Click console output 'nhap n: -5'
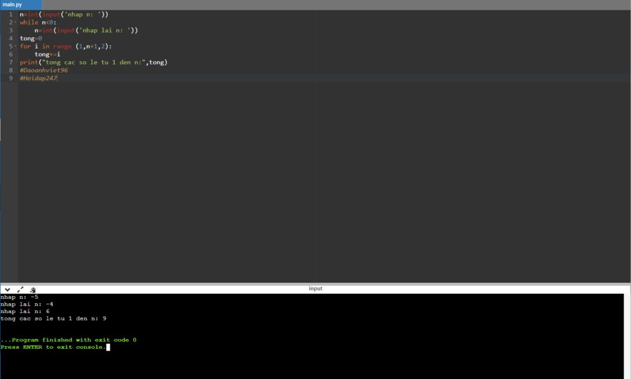 (x=19, y=297)
